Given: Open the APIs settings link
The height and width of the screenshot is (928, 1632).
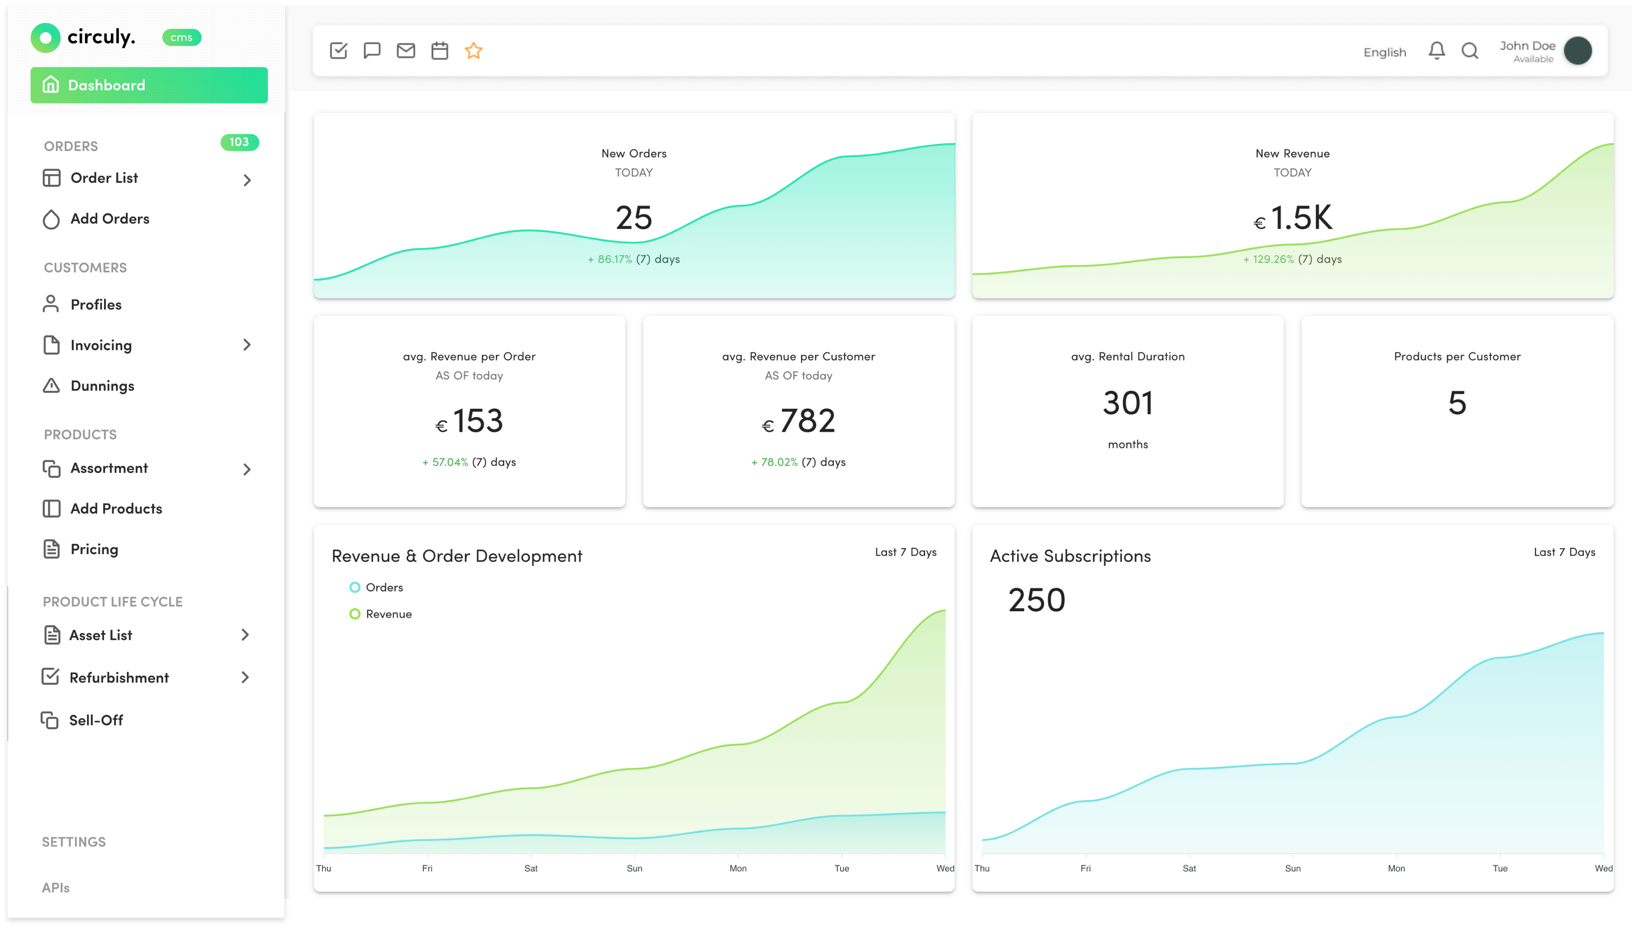Looking at the screenshot, I should [55, 887].
